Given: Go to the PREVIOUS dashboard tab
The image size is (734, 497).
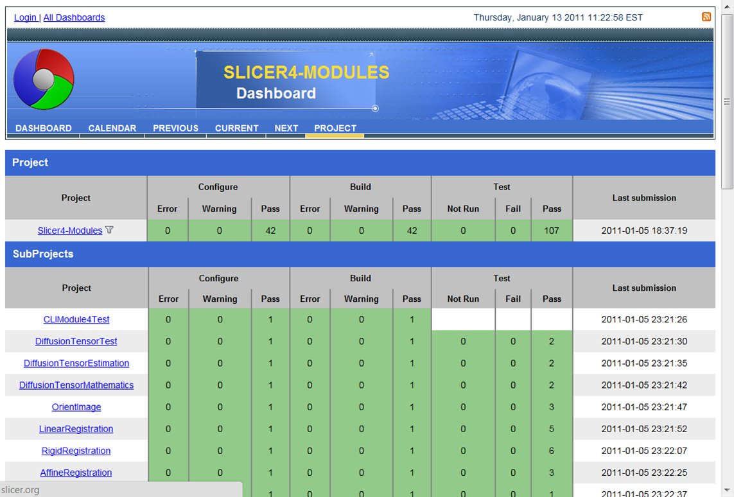Looking at the screenshot, I should click(x=175, y=128).
